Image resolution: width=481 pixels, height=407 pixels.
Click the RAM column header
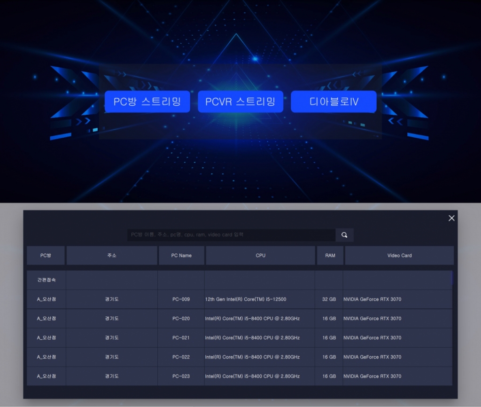click(330, 255)
